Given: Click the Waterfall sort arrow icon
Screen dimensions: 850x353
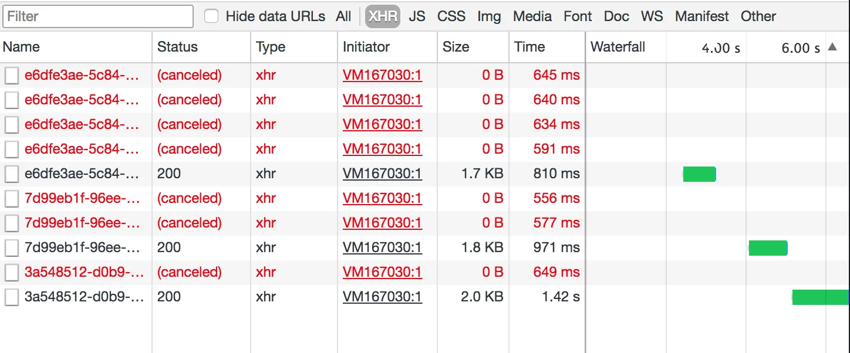Looking at the screenshot, I should click(x=832, y=47).
